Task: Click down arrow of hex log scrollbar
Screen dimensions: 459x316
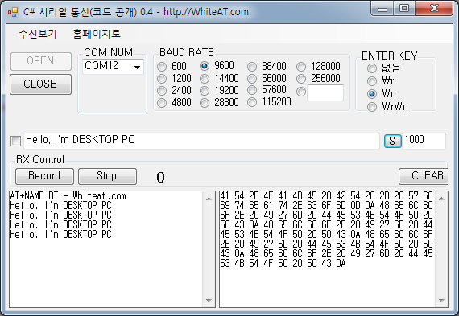Action: 441,300
